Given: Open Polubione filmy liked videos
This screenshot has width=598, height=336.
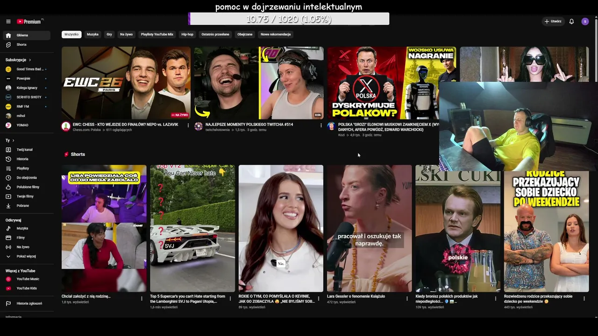Looking at the screenshot, I should point(27,187).
